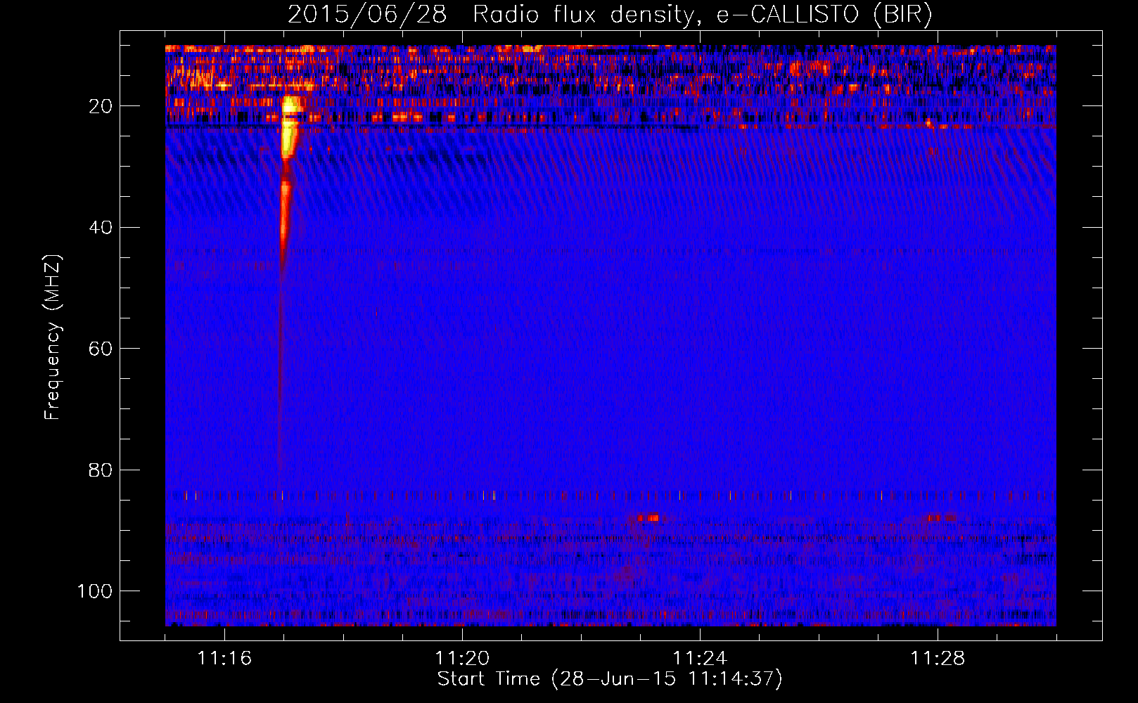Click the bright yellow radio burst near 20 MHz

290,127
